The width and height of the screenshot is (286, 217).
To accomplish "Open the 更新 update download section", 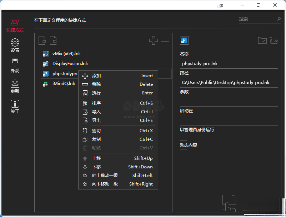I will point(15,86).
